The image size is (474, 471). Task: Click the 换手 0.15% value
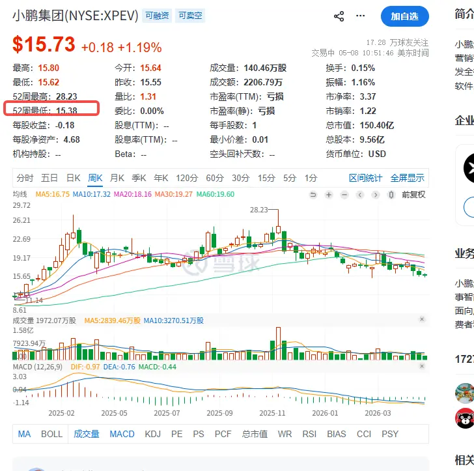point(363,68)
